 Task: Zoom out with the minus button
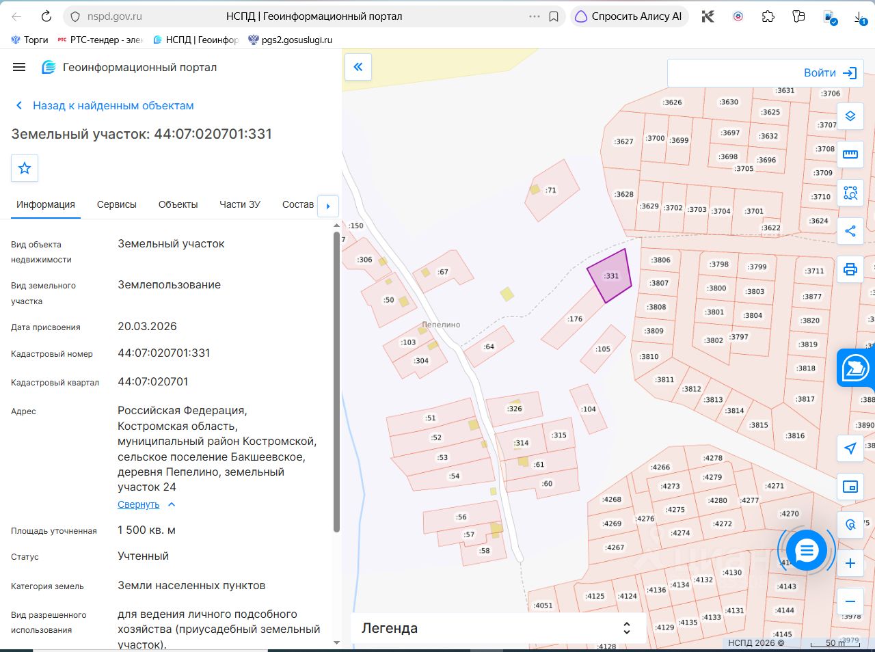coord(850,601)
